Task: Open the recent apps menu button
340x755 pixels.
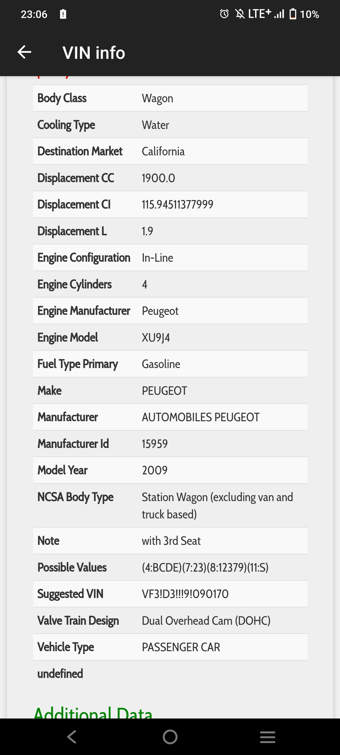Action: pos(268,737)
